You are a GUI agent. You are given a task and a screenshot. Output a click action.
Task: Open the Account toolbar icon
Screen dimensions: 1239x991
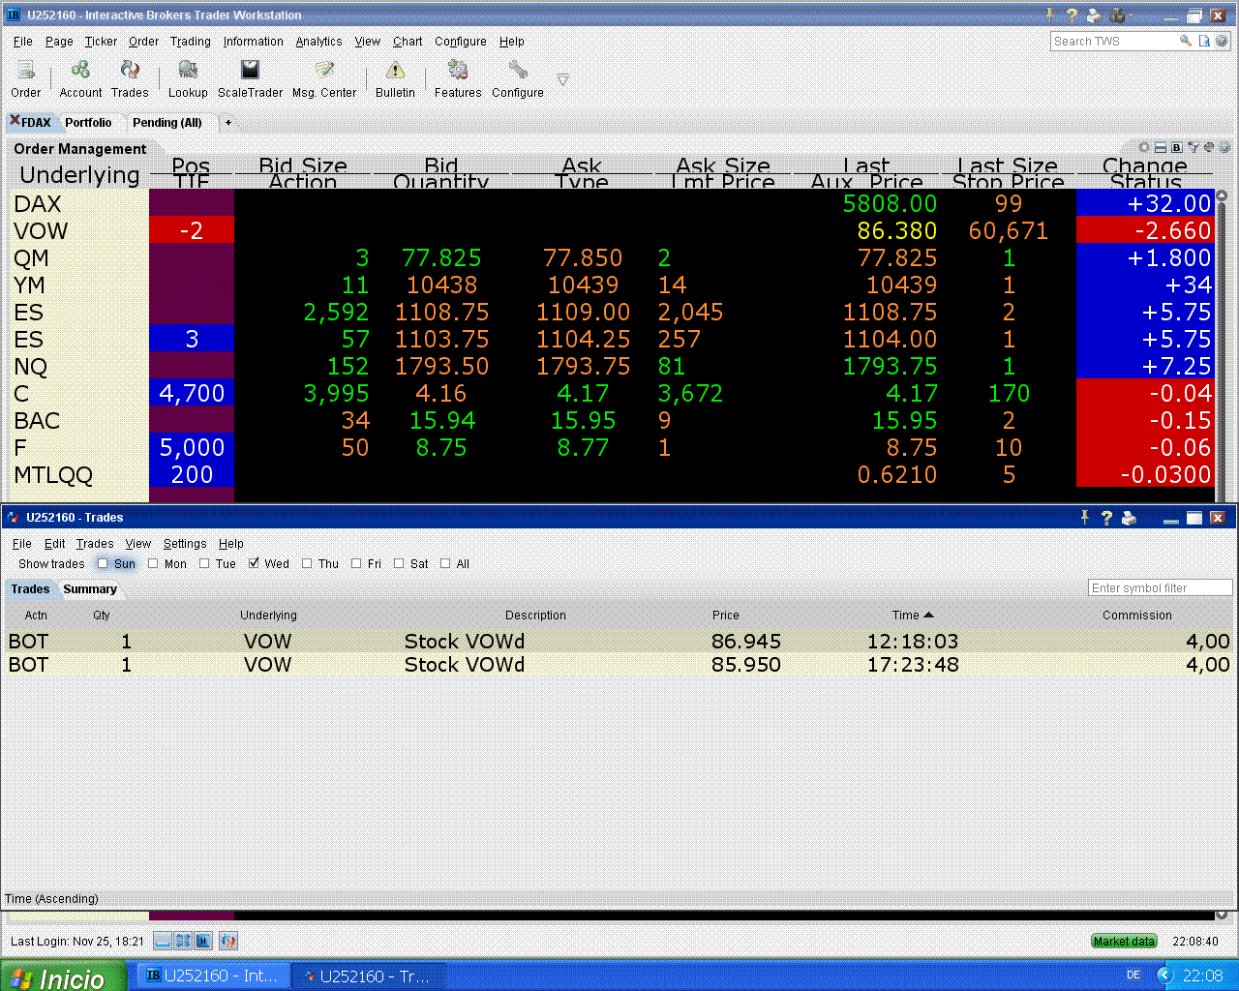(x=80, y=70)
